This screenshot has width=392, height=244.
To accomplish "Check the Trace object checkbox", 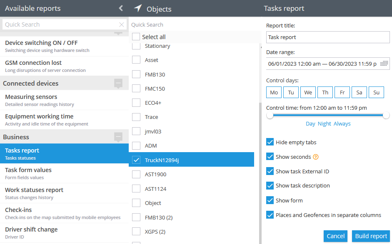I will click(x=136, y=117).
